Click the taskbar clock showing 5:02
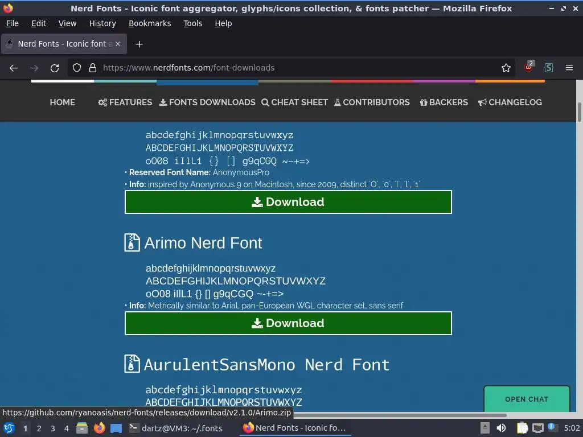 tap(572, 428)
